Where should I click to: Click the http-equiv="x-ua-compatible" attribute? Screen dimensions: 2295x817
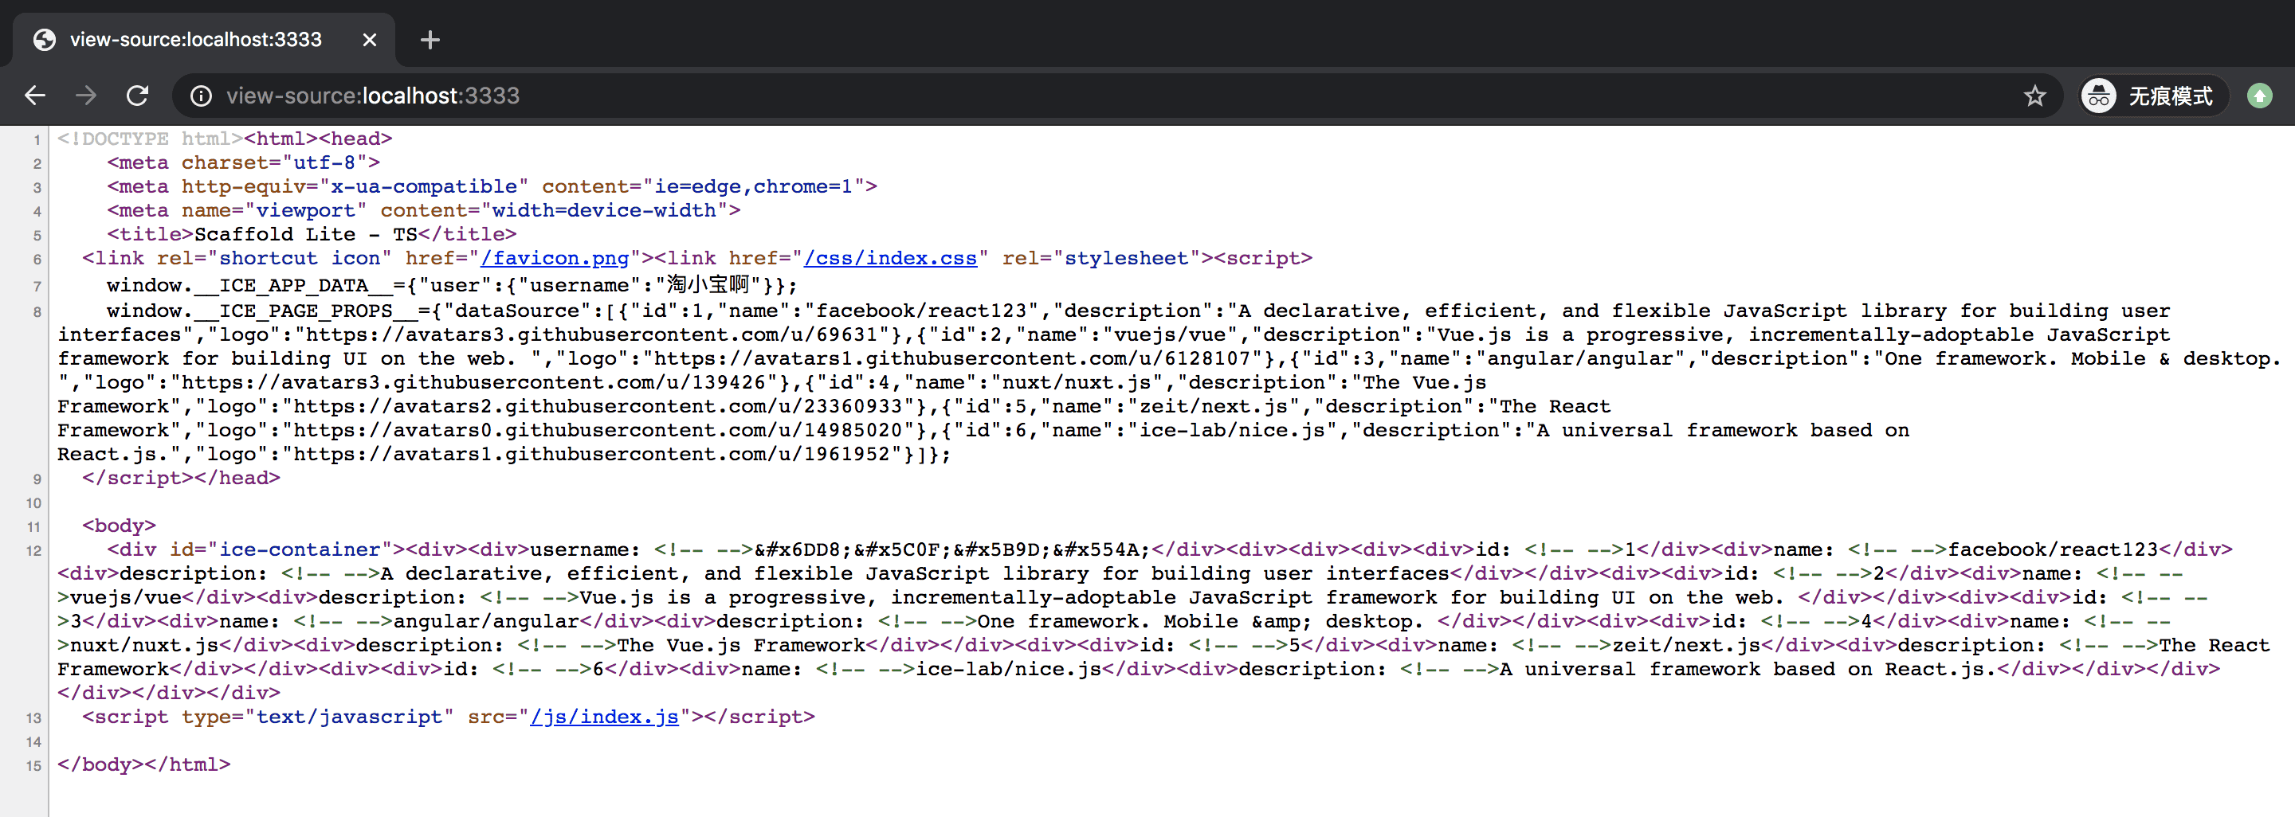[355, 187]
